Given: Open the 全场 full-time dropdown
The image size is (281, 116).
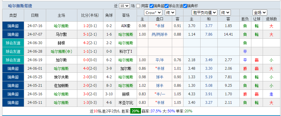Looking at the screenshot, I should (x=260, y=13).
